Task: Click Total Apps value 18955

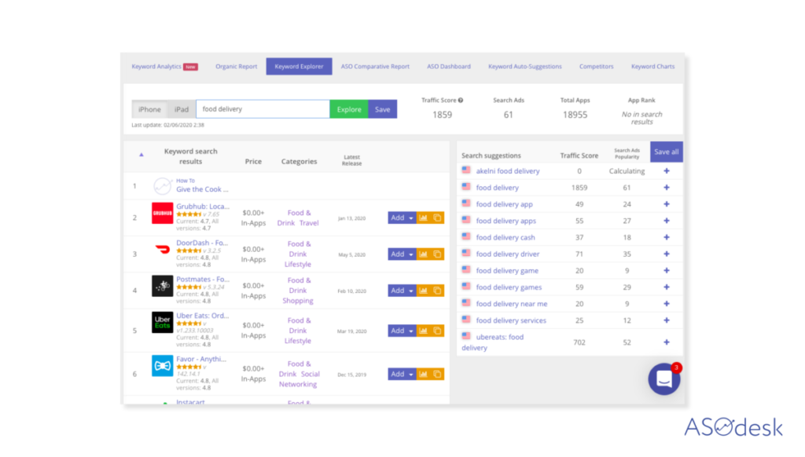Action: click(575, 115)
